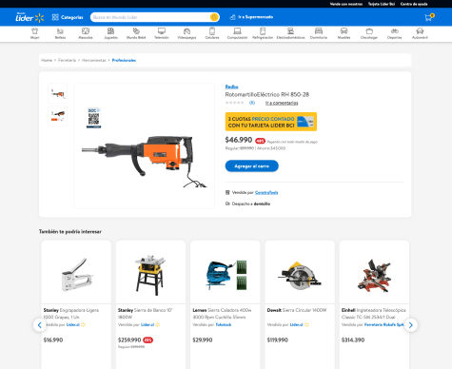Open Telstock seller link

[224, 324]
